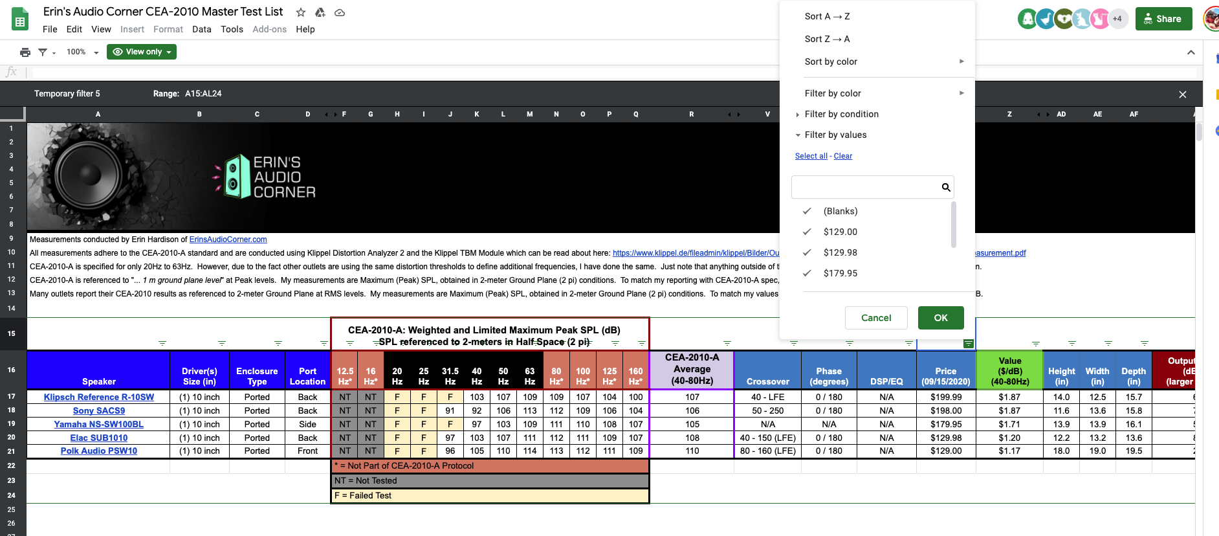
Task: Click the document title text
Action: point(163,12)
